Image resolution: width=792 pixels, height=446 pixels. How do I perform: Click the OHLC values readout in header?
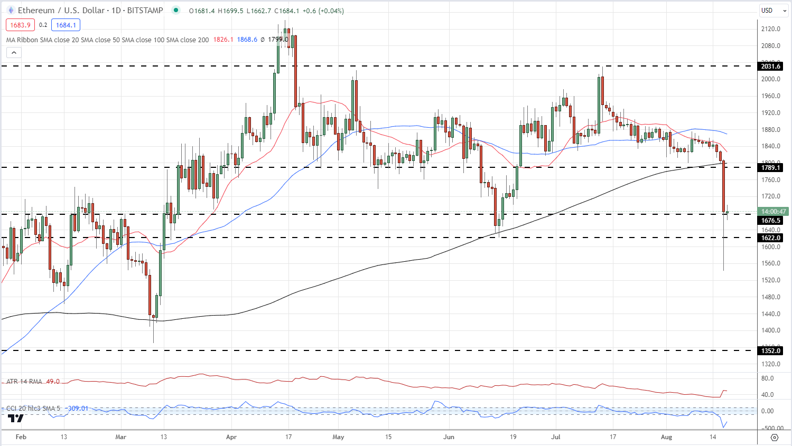pyautogui.click(x=266, y=11)
